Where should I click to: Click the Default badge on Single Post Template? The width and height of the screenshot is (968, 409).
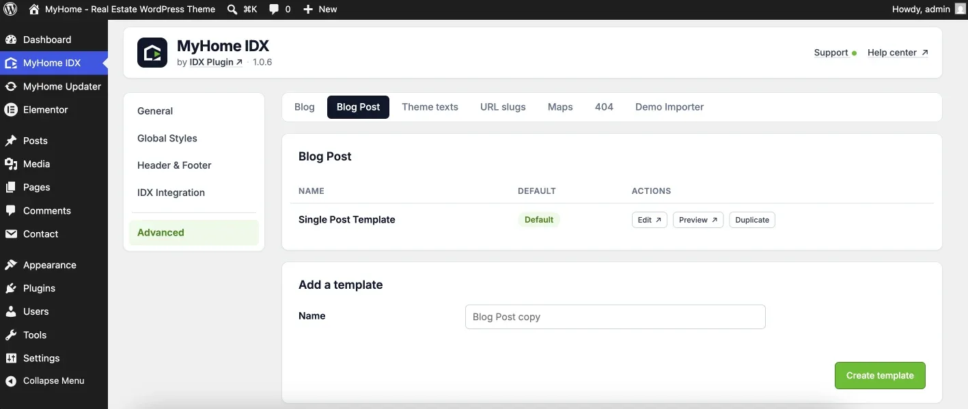click(x=539, y=220)
